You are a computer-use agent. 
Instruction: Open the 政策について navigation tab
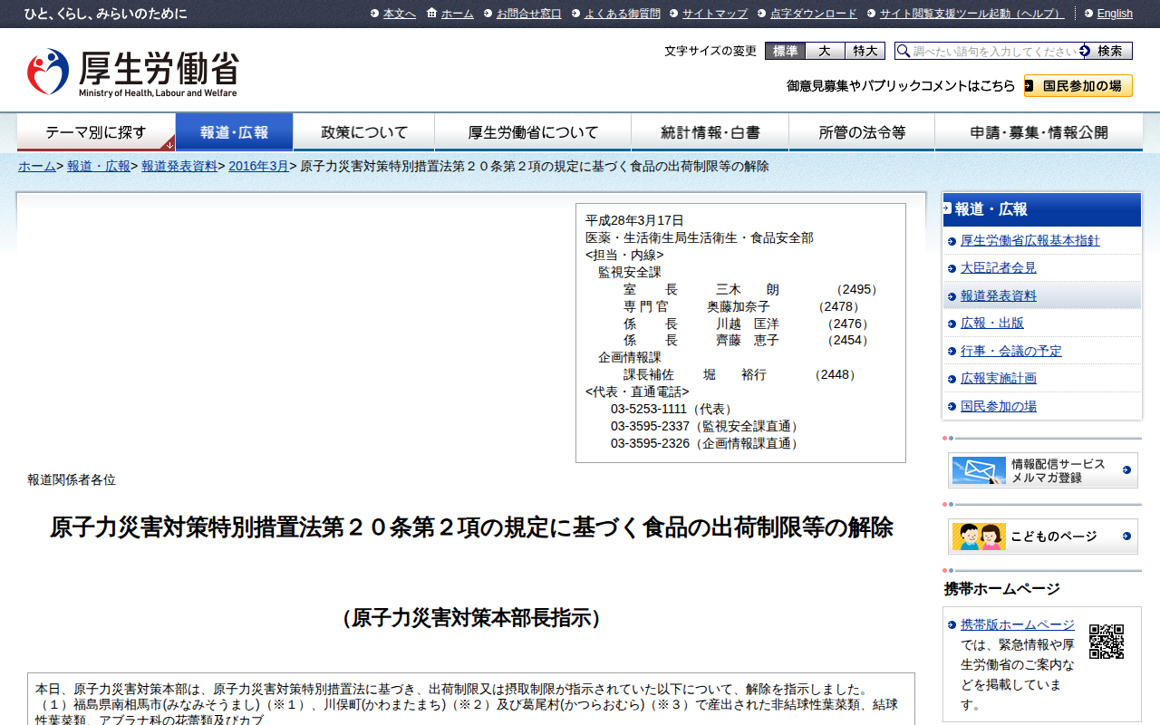[x=364, y=132]
